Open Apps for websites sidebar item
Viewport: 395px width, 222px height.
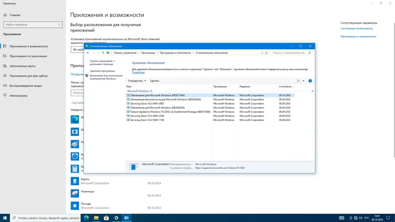click(29, 76)
